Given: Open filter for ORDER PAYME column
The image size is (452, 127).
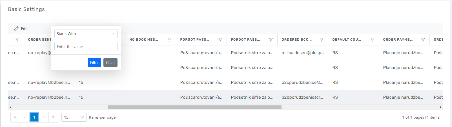Looking at the screenshot, I should [423, 40].
